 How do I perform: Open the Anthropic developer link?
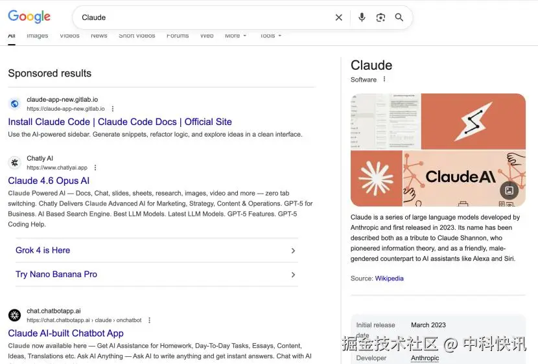[x=425, y=358]
